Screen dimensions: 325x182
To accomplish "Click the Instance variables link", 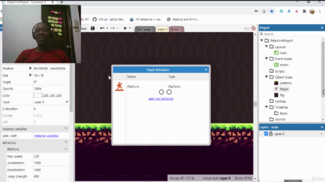I will [46, 136].
